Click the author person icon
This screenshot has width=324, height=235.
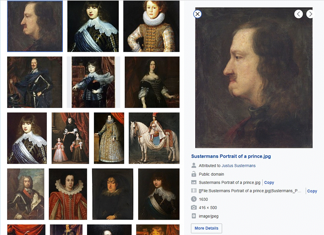[194, 166]
